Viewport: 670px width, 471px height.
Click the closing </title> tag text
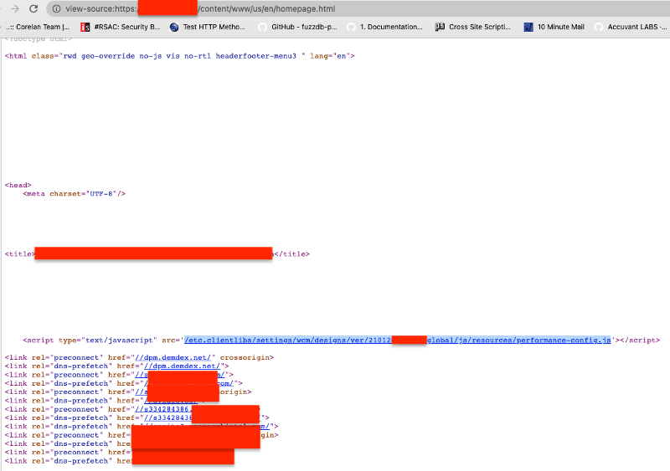coord(291,254)
